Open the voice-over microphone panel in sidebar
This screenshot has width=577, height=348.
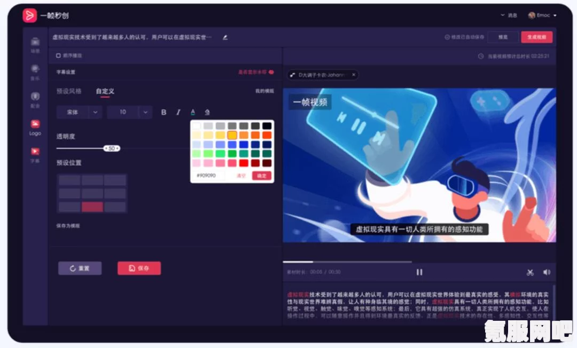pos(35,100)
